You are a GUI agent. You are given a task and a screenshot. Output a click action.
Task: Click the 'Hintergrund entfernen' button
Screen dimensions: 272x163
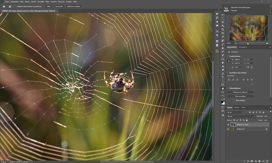[x=240, y=92]
